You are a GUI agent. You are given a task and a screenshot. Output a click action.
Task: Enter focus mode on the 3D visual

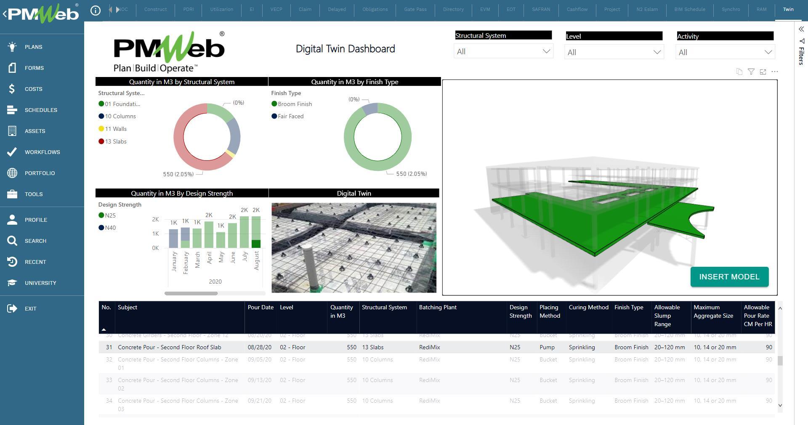pos(763,72)
